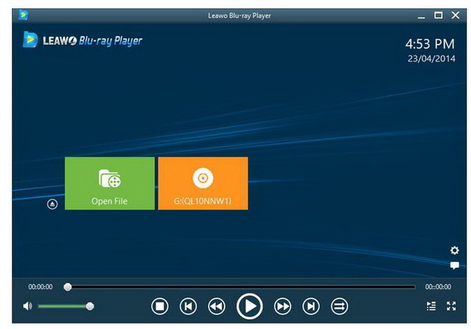
Task: Mute audio via the speaker icon
Action: (27, 306)
